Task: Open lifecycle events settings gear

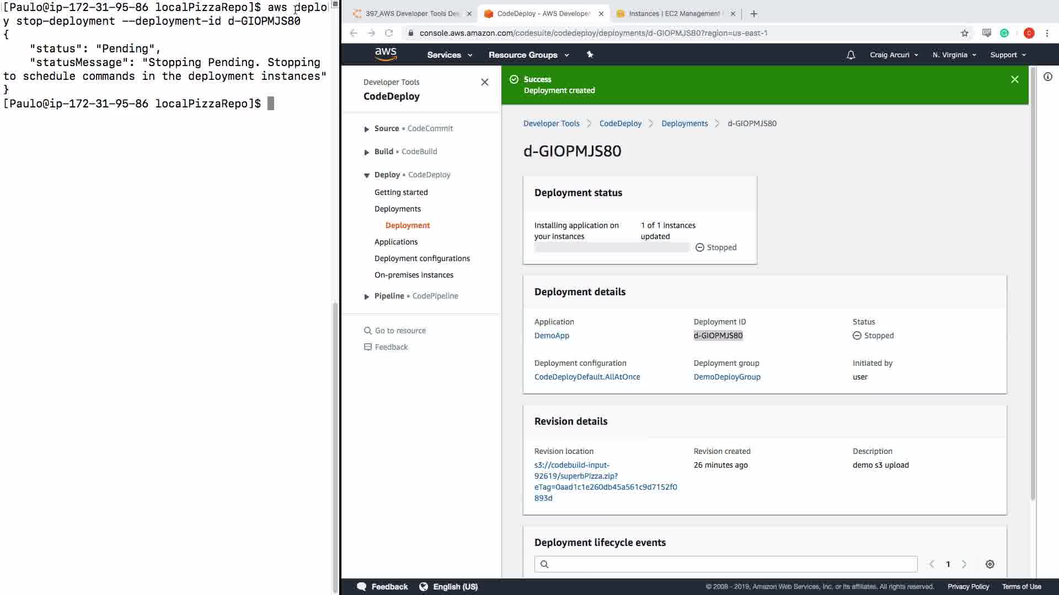Action: pyautogui.click(x=990, y=564)
